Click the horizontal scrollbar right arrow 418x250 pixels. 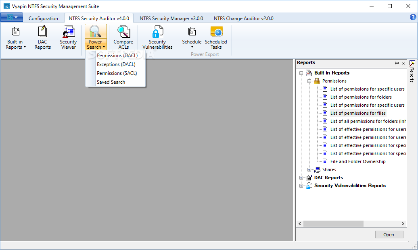click(x=403, y=224)
